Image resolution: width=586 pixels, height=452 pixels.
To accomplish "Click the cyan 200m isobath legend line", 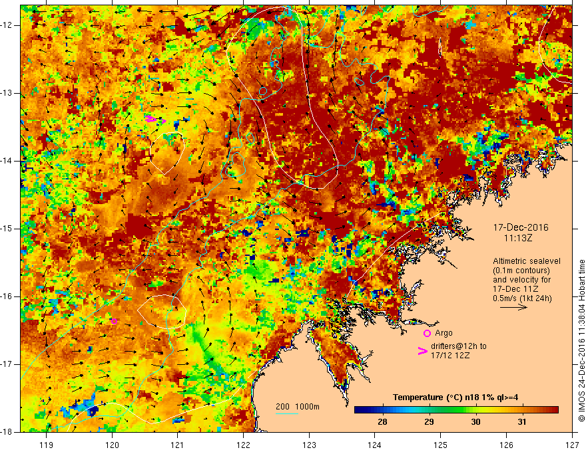I will tap(286, 413).
